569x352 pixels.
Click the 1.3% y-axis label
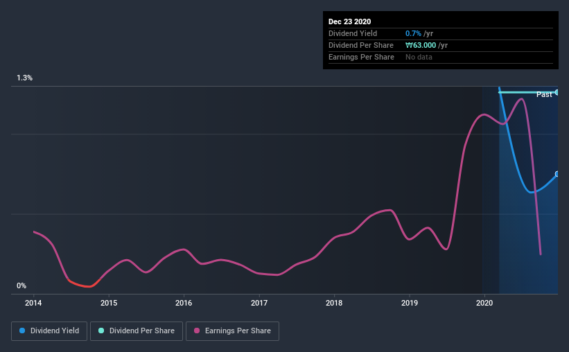[24, 78]
